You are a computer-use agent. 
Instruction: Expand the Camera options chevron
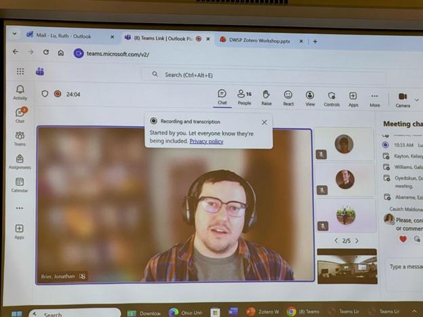pos(417,100)
